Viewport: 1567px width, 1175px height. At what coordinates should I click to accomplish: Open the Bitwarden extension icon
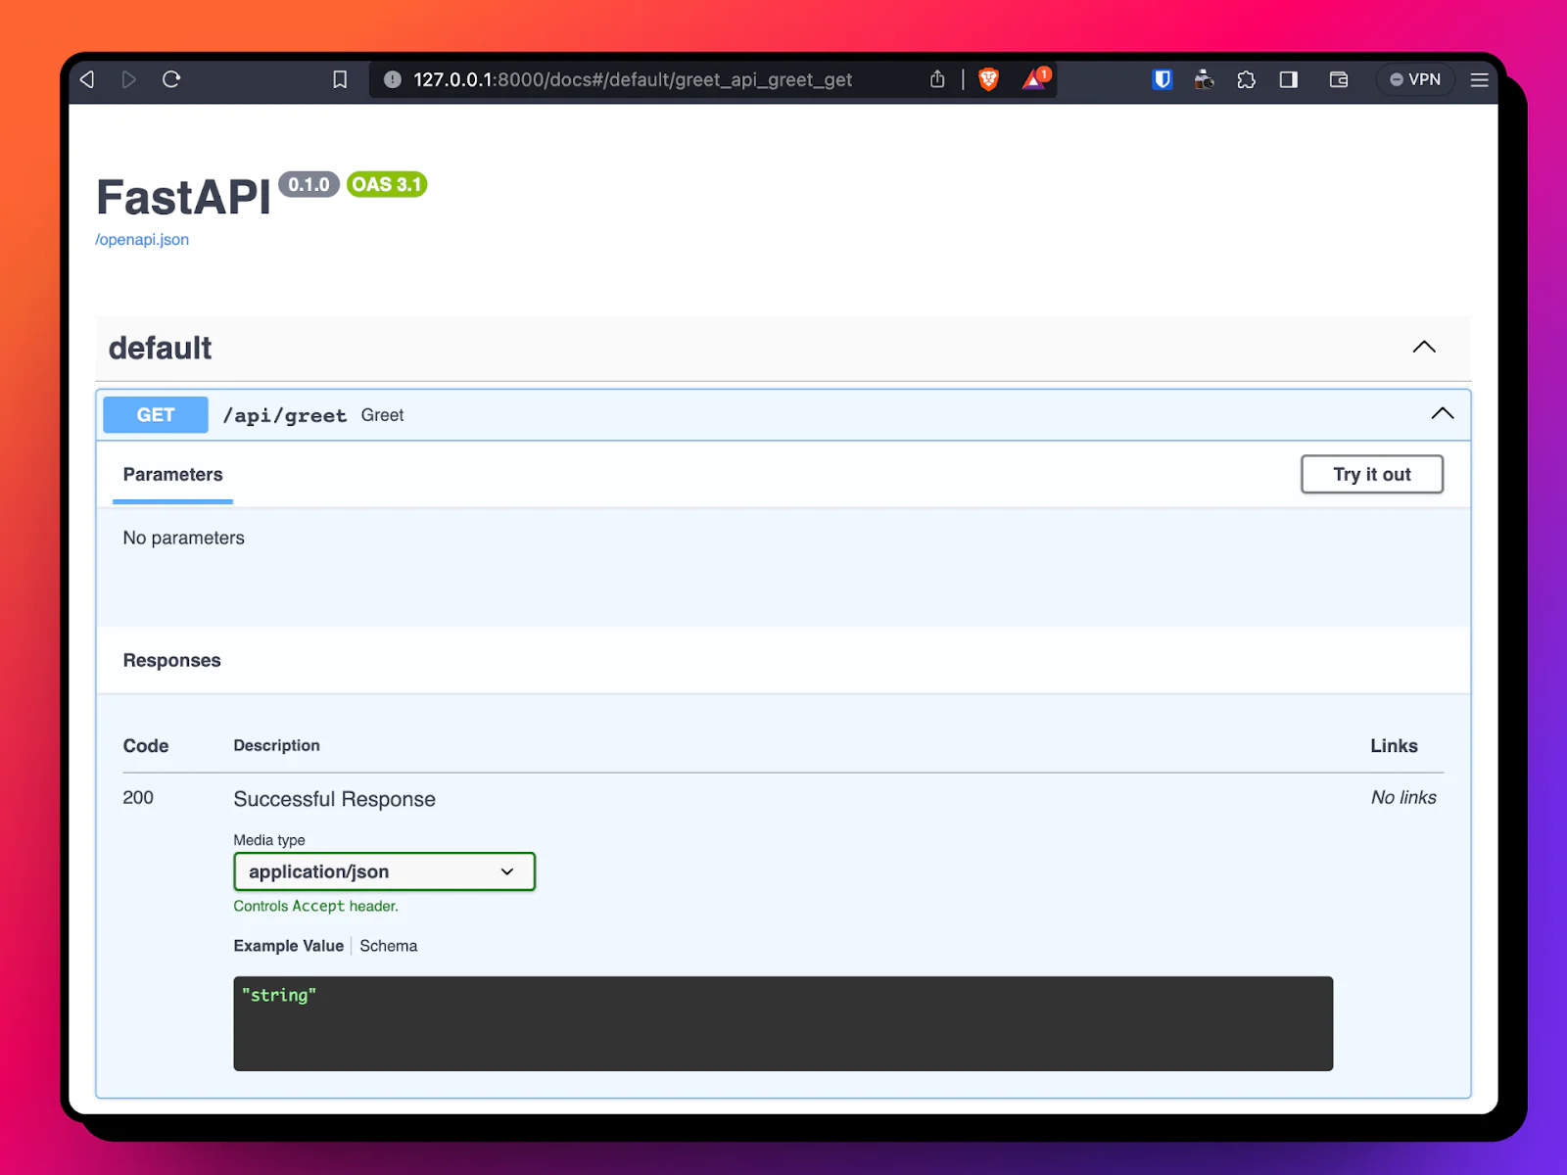coord(1163,79)
